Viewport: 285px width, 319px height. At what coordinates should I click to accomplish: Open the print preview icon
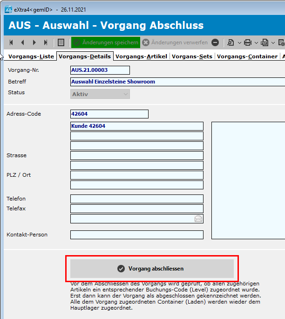231,42
